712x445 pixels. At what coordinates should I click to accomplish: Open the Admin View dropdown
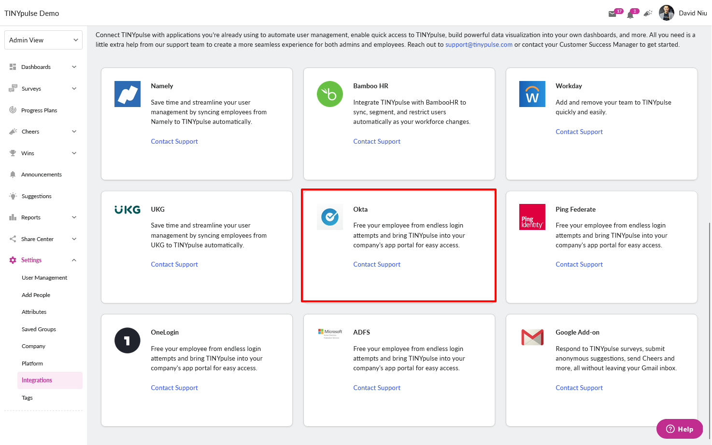pyautogui.click(x=43, y=40)
